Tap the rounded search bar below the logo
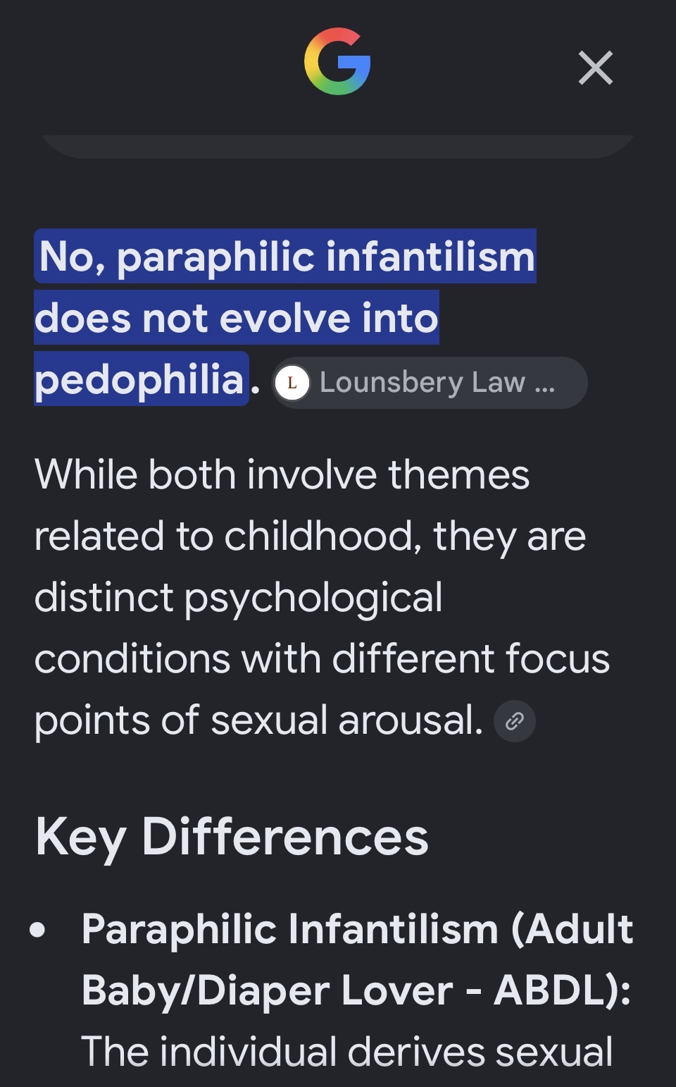This screenshot has width=676, height=1087. coord(338,147)
